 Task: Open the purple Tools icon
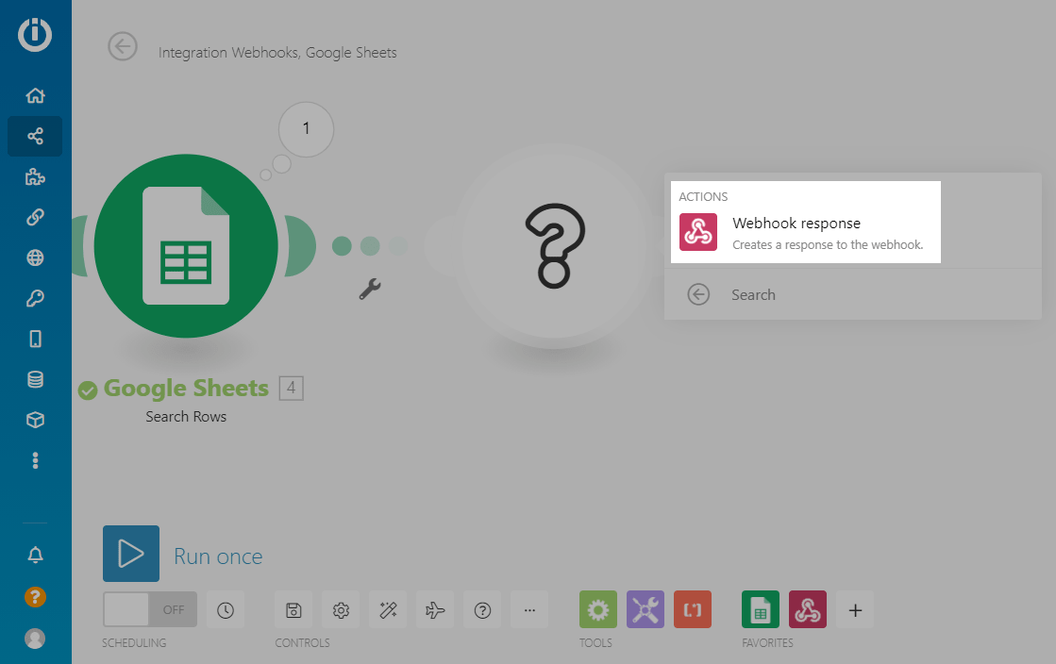coord(645,609)
